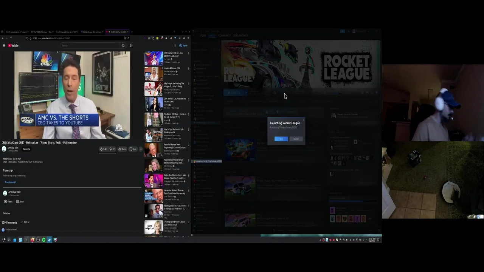Open the channel Videos tab under Artificial Idiot
This screenshot has width=484, height=272.
pos(8,202)
